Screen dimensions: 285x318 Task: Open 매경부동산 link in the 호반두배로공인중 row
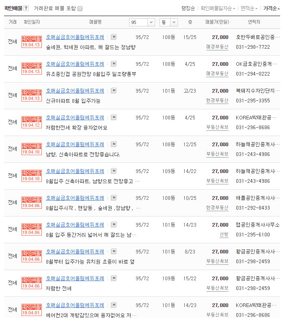(217, 47)
